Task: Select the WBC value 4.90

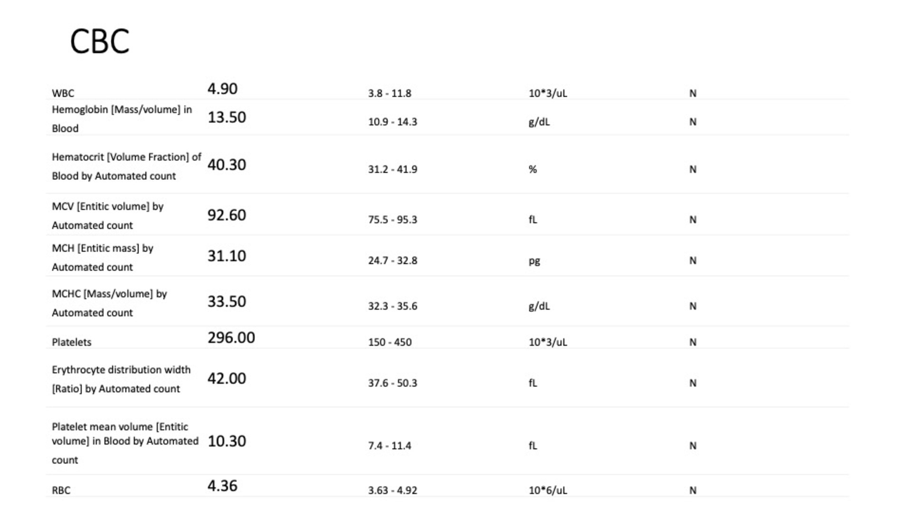Action: [222, 89]
